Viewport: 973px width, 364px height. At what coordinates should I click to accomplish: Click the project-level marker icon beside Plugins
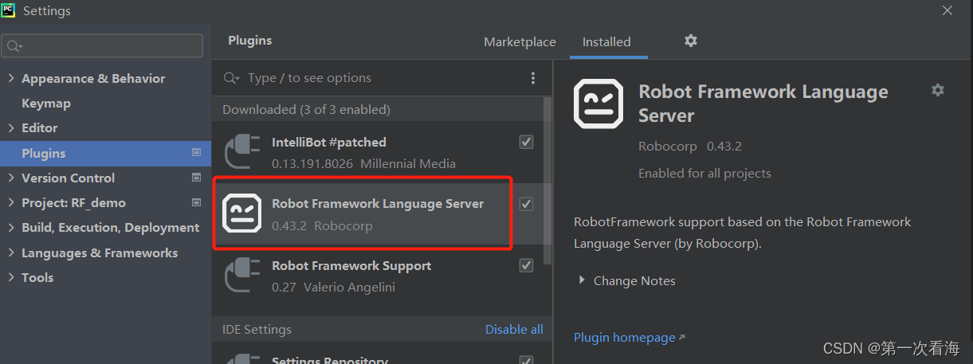197,152
